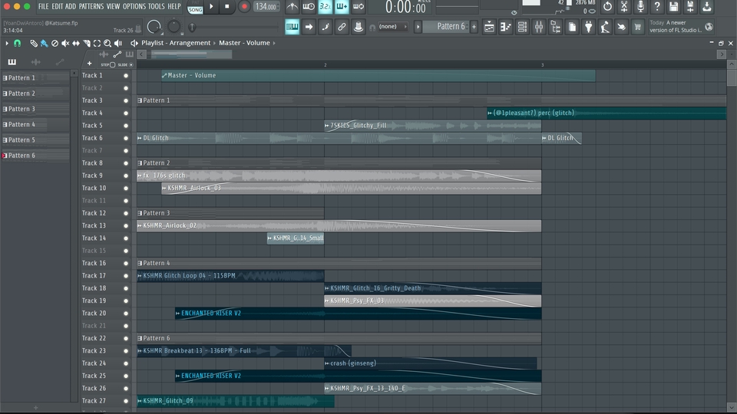This screenshot has height=414, width=737.
Task: Click the one-click audio recording microphone
Action: point(640,7)
